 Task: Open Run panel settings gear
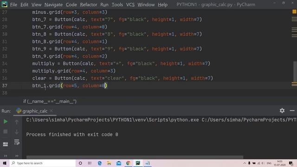tap(282, 110)
